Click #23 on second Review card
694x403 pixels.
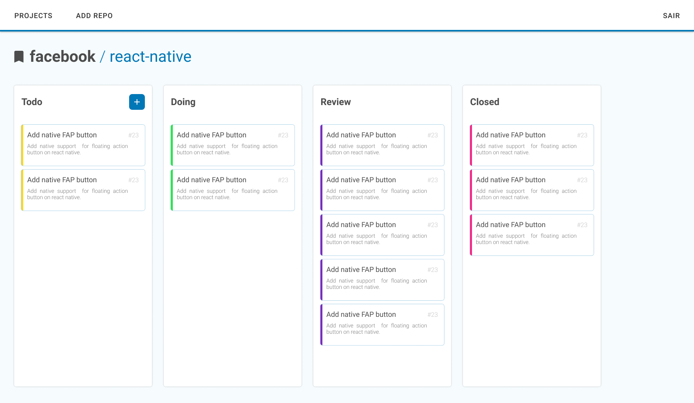(433, 180)
